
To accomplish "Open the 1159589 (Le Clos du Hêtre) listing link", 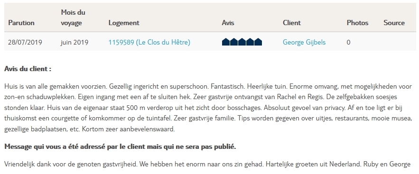I will [149, 42].
